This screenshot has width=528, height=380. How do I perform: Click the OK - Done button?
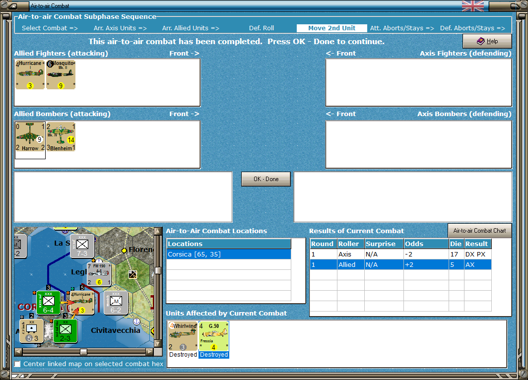point(265,179)
